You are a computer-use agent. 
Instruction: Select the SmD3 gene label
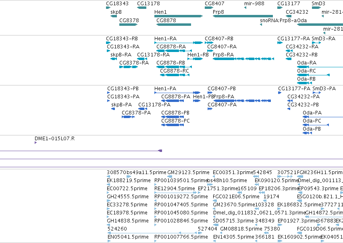[x=318, y=4]
